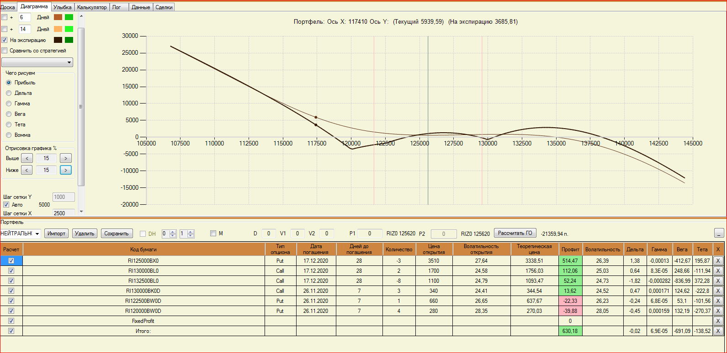Remove the RI130000BL0 row with its X button
Image resolution: width=727 pixels, height=353 pixels.
pos(718,271)
